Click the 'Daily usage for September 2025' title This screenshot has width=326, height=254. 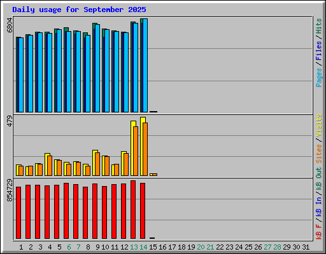point(79,10)
